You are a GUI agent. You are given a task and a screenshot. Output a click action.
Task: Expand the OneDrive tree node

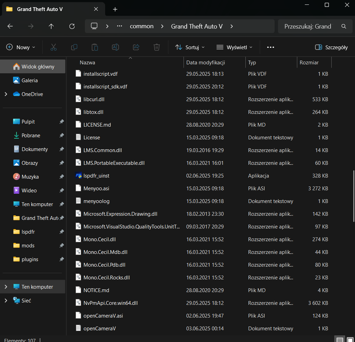[6, 94]
